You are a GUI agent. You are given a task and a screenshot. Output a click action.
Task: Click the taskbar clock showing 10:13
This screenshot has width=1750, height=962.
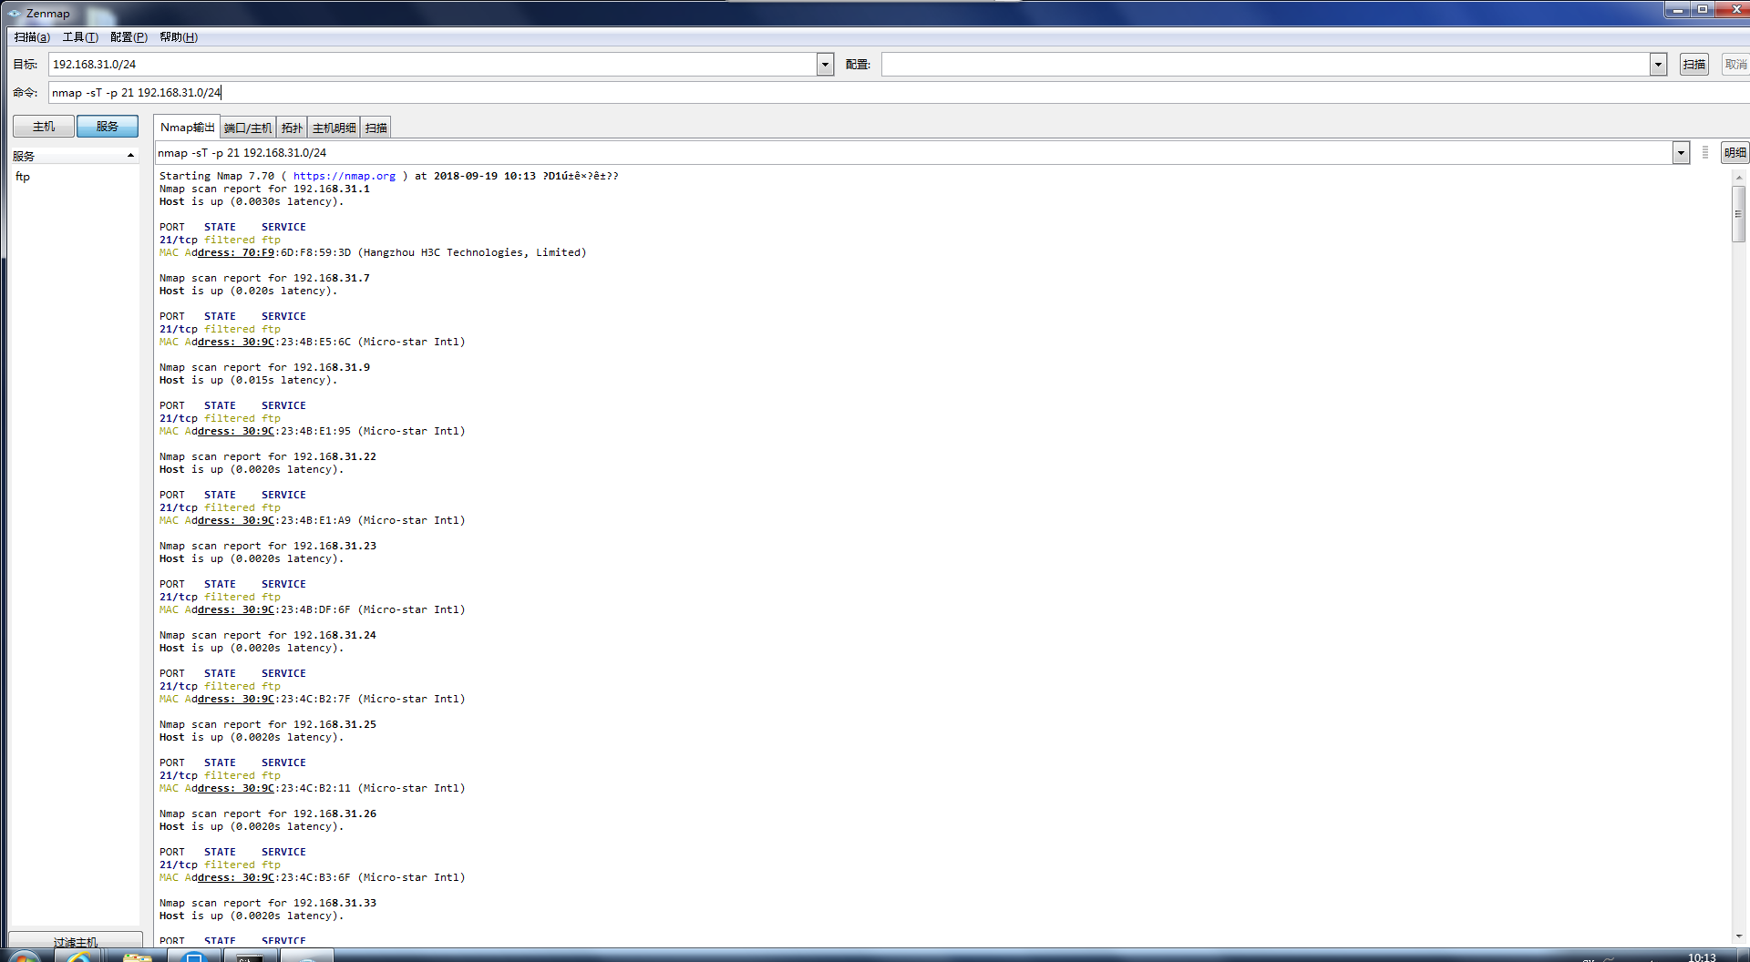1702,957
